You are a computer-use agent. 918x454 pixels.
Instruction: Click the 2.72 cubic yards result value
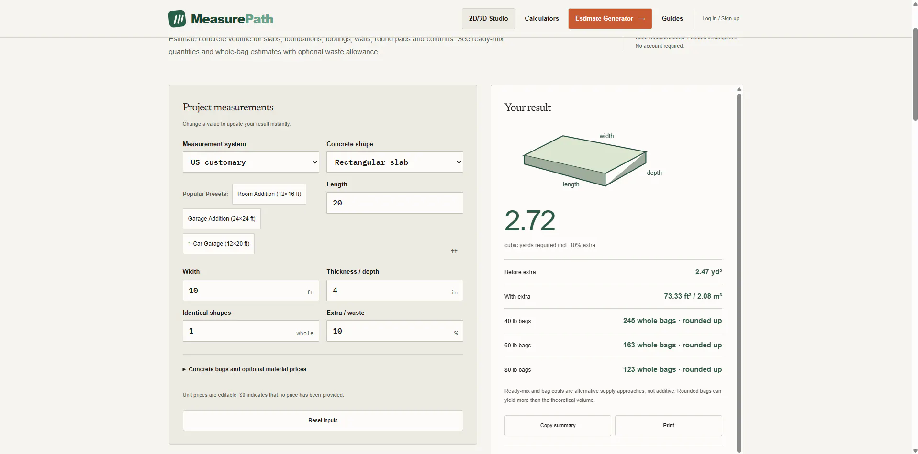(x=530, y=221)
